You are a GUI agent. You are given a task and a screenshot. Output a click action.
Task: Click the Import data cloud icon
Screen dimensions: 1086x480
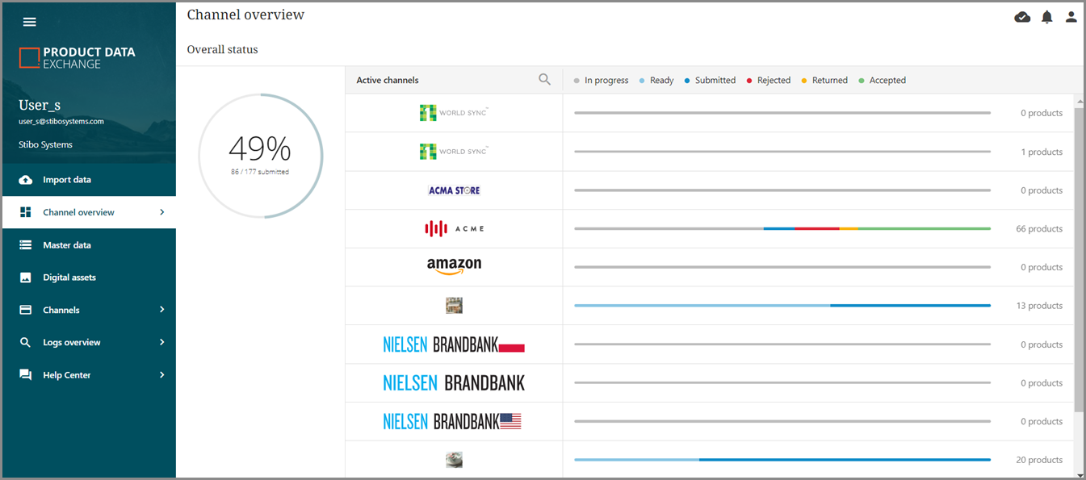point(26,180)
